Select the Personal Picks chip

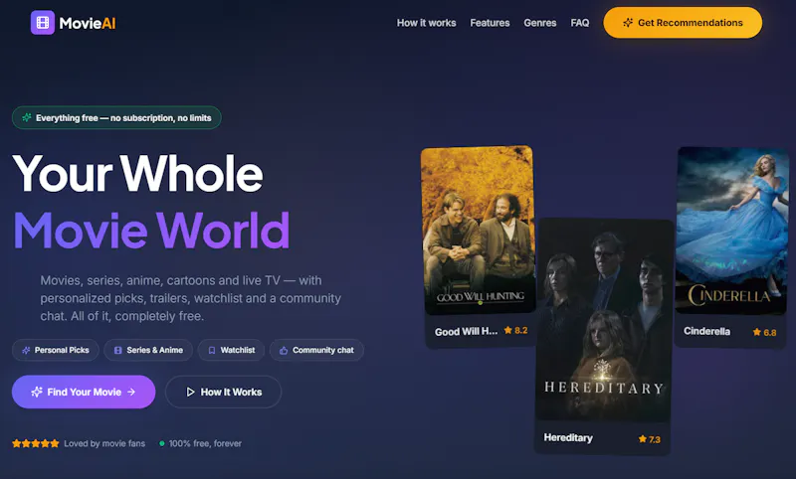click(56, 350)
